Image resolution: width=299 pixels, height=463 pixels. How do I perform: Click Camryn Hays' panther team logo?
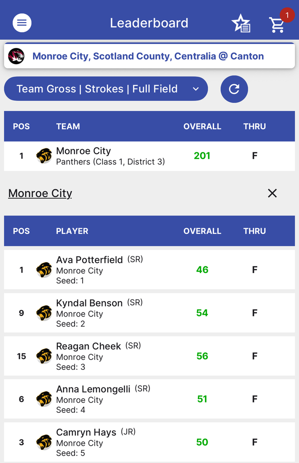coord(44,442)
